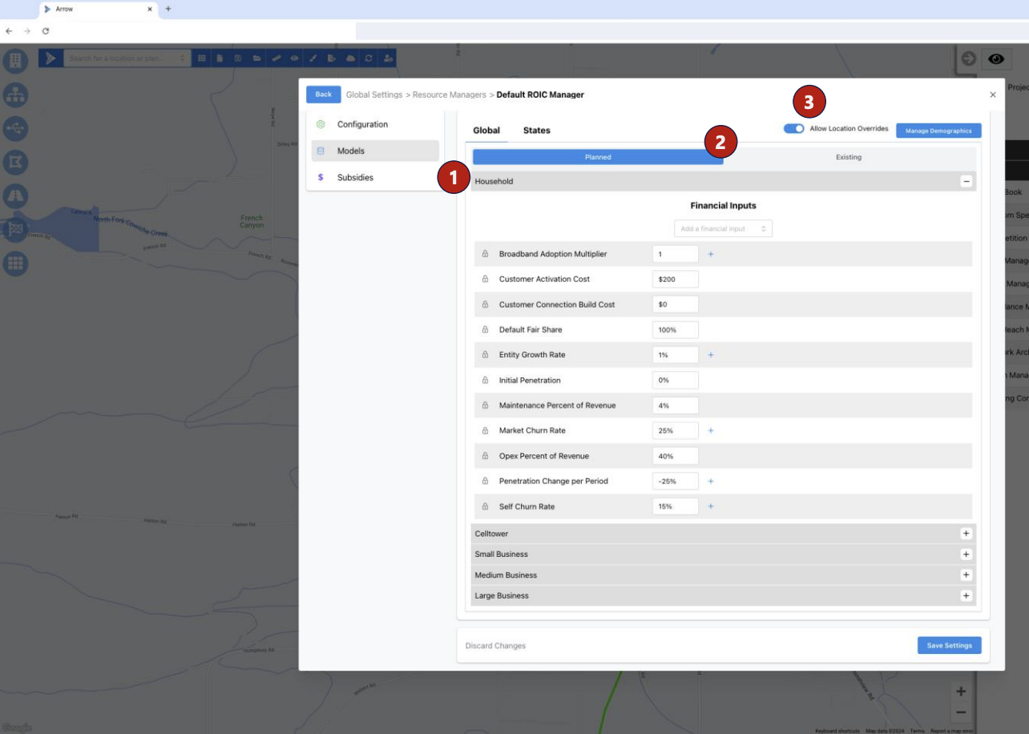Image resolution: width=1029 pixels, height=734 pixels.
Task: Click Manage Demographics button
Action: pyautogui.click(x=938, y=131)
